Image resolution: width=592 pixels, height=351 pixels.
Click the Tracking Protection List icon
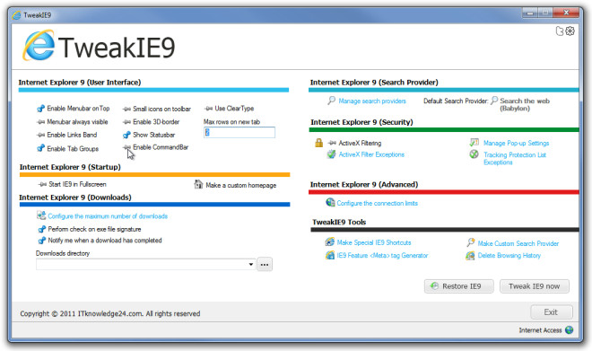[474, 154]
